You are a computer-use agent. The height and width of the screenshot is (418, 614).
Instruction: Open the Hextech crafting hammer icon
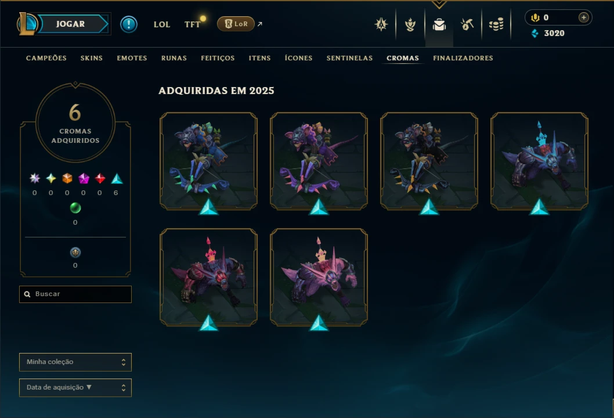point(467,25)
